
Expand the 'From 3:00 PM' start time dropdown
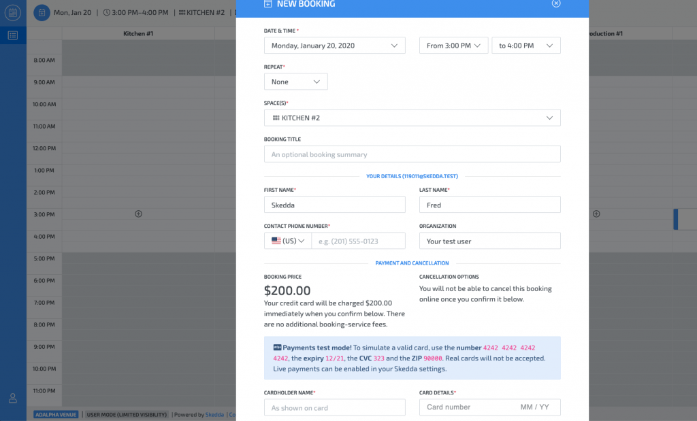pos(453,46)
